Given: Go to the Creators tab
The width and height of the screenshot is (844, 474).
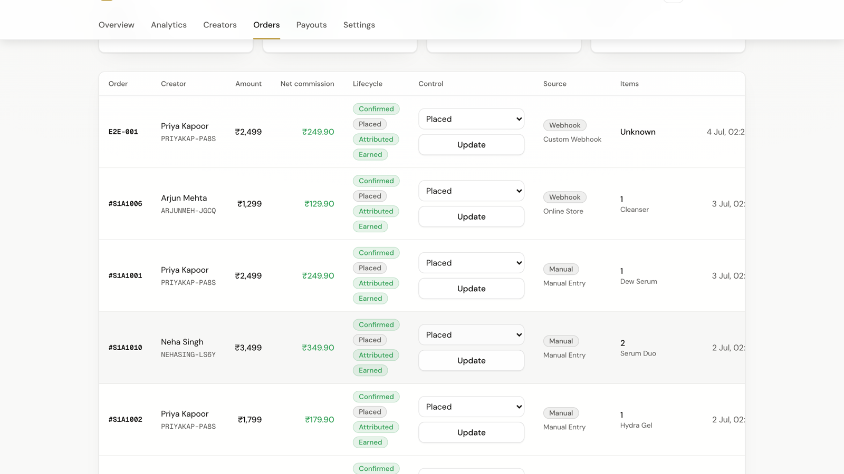Looking at the screenshot, I should pos(220,25).
